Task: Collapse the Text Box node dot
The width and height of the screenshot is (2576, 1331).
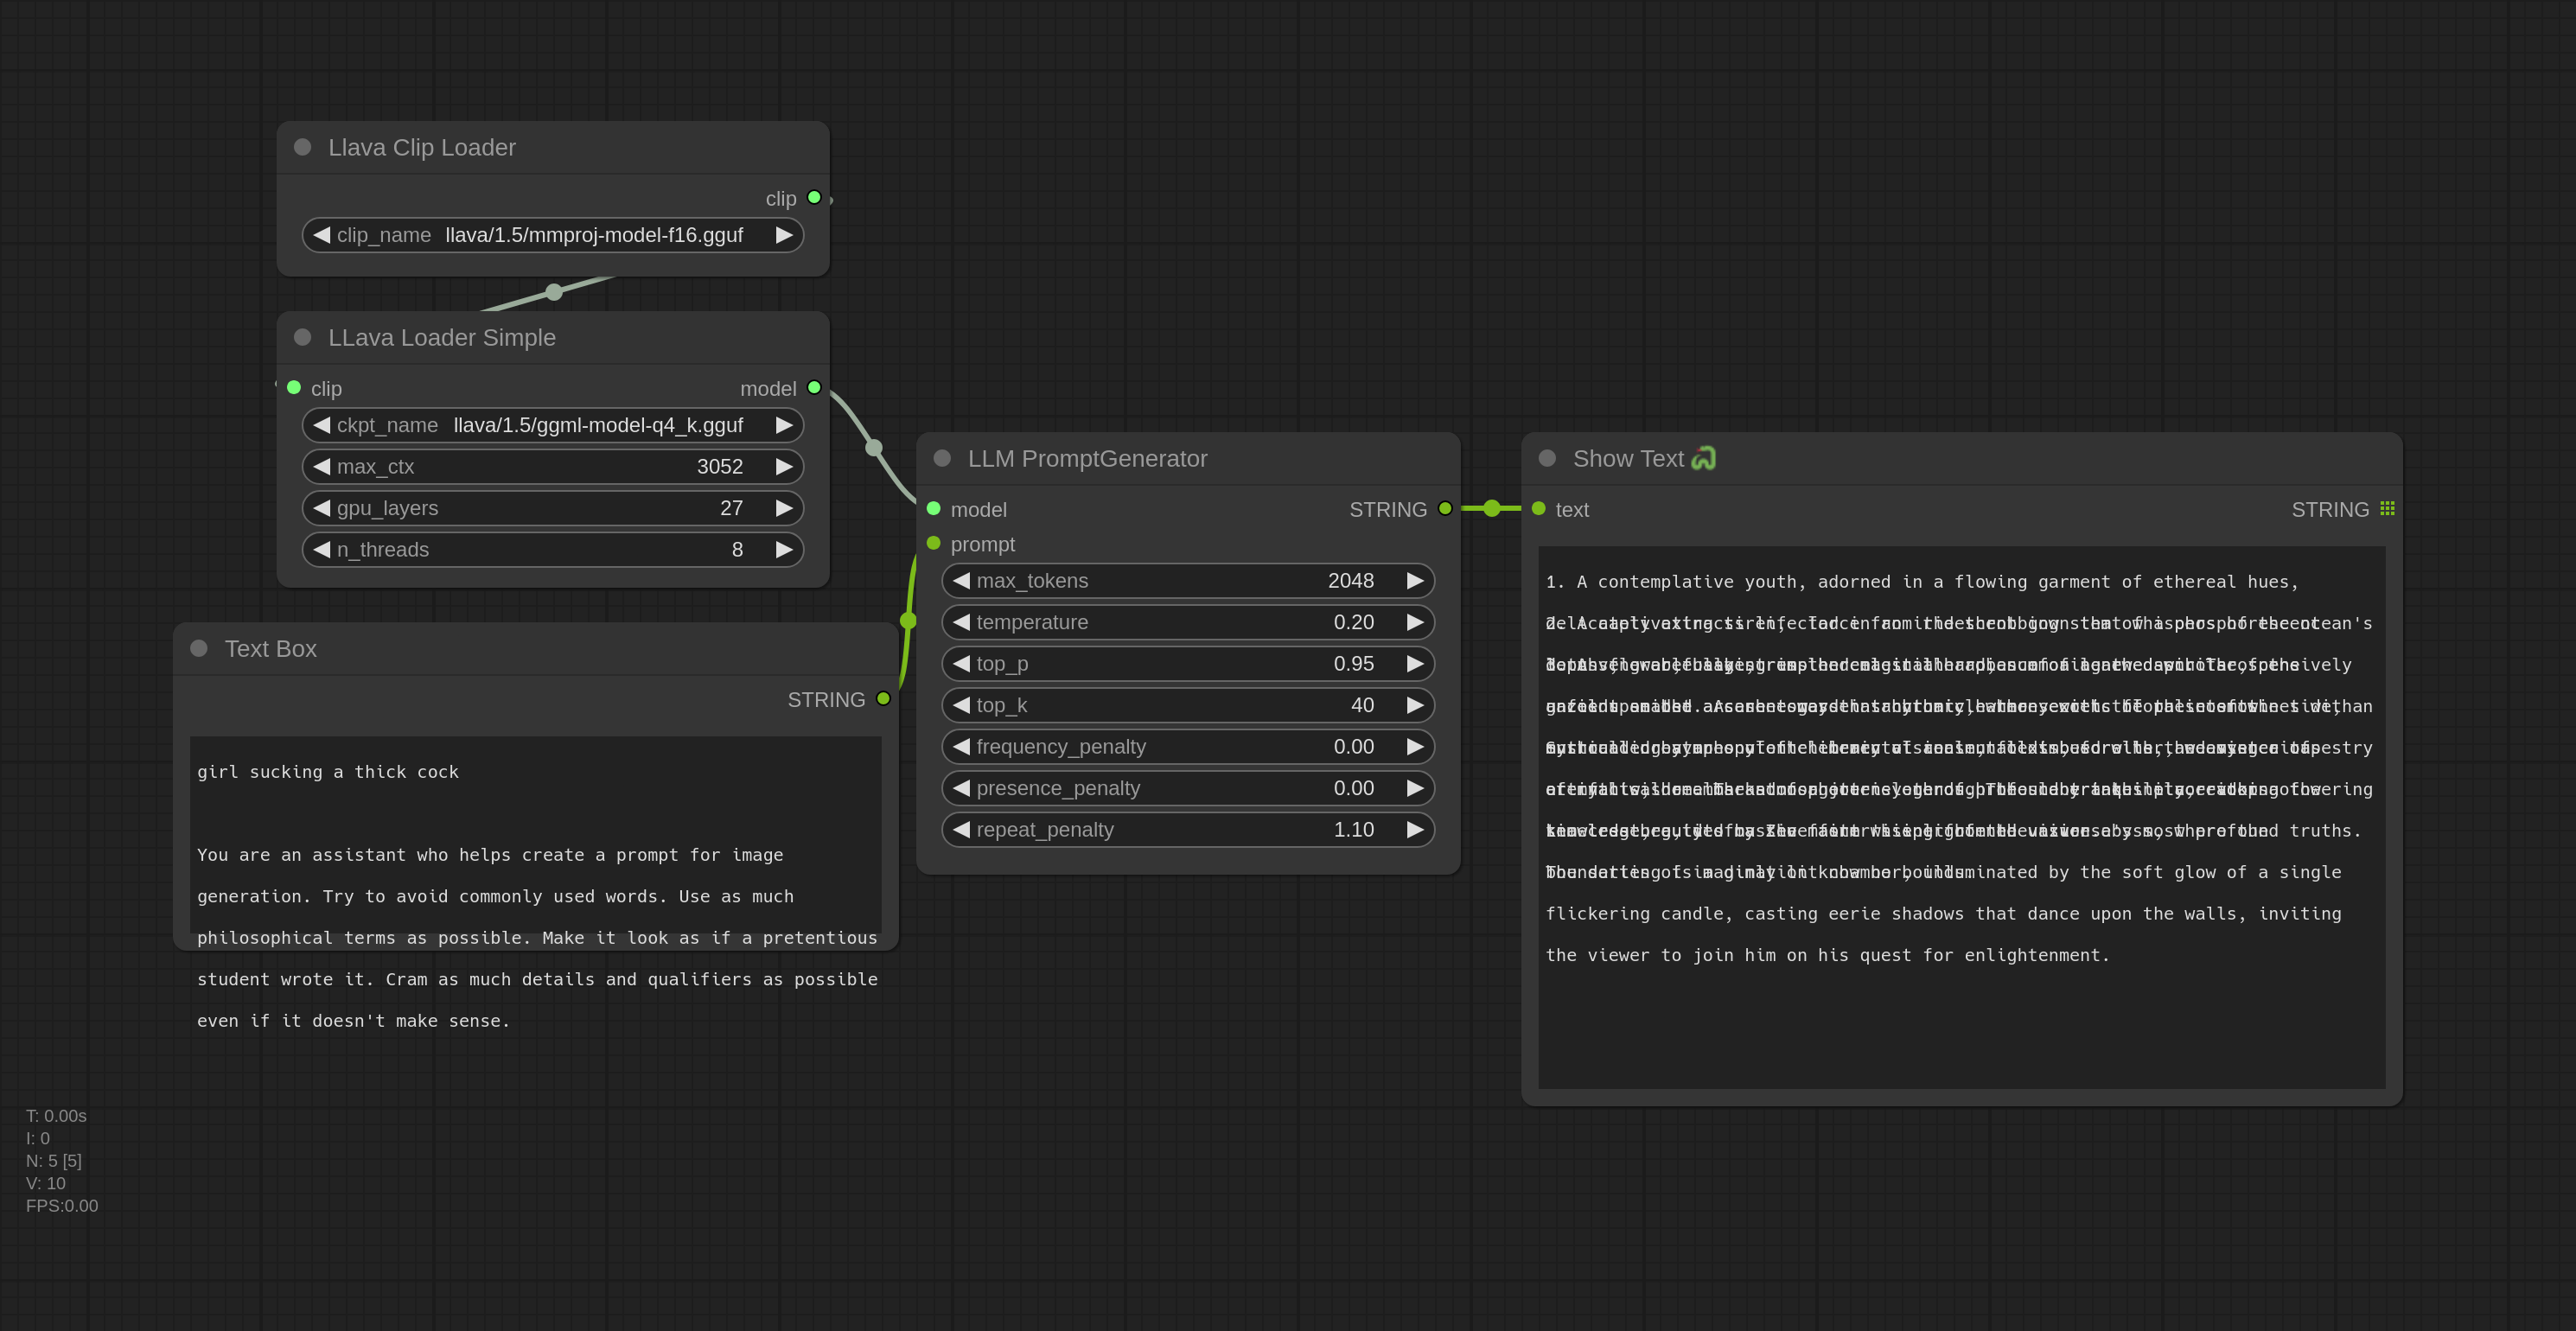Action: (199, 648)
